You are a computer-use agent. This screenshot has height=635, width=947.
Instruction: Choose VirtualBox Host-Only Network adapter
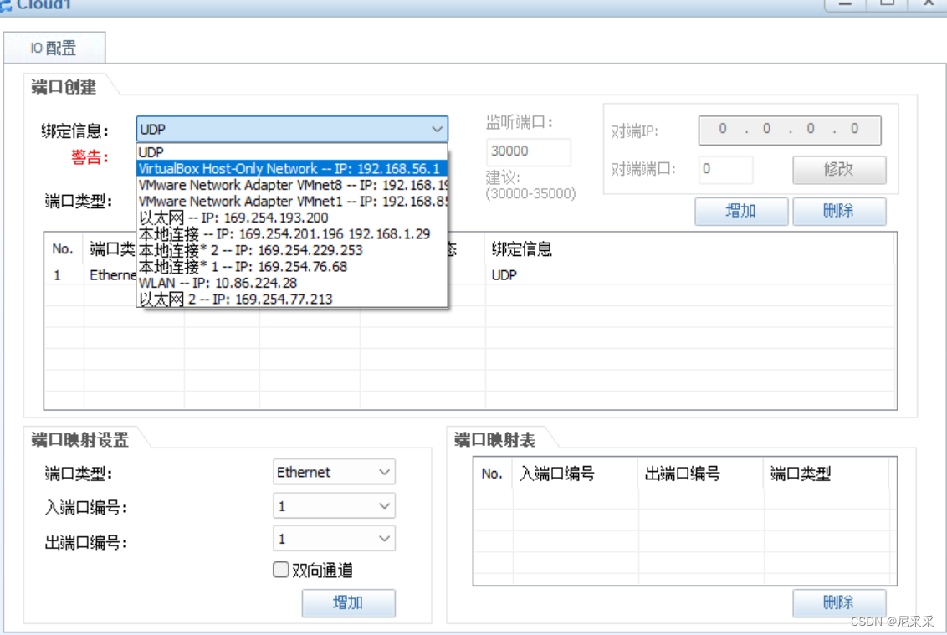[x=292, y=168]
